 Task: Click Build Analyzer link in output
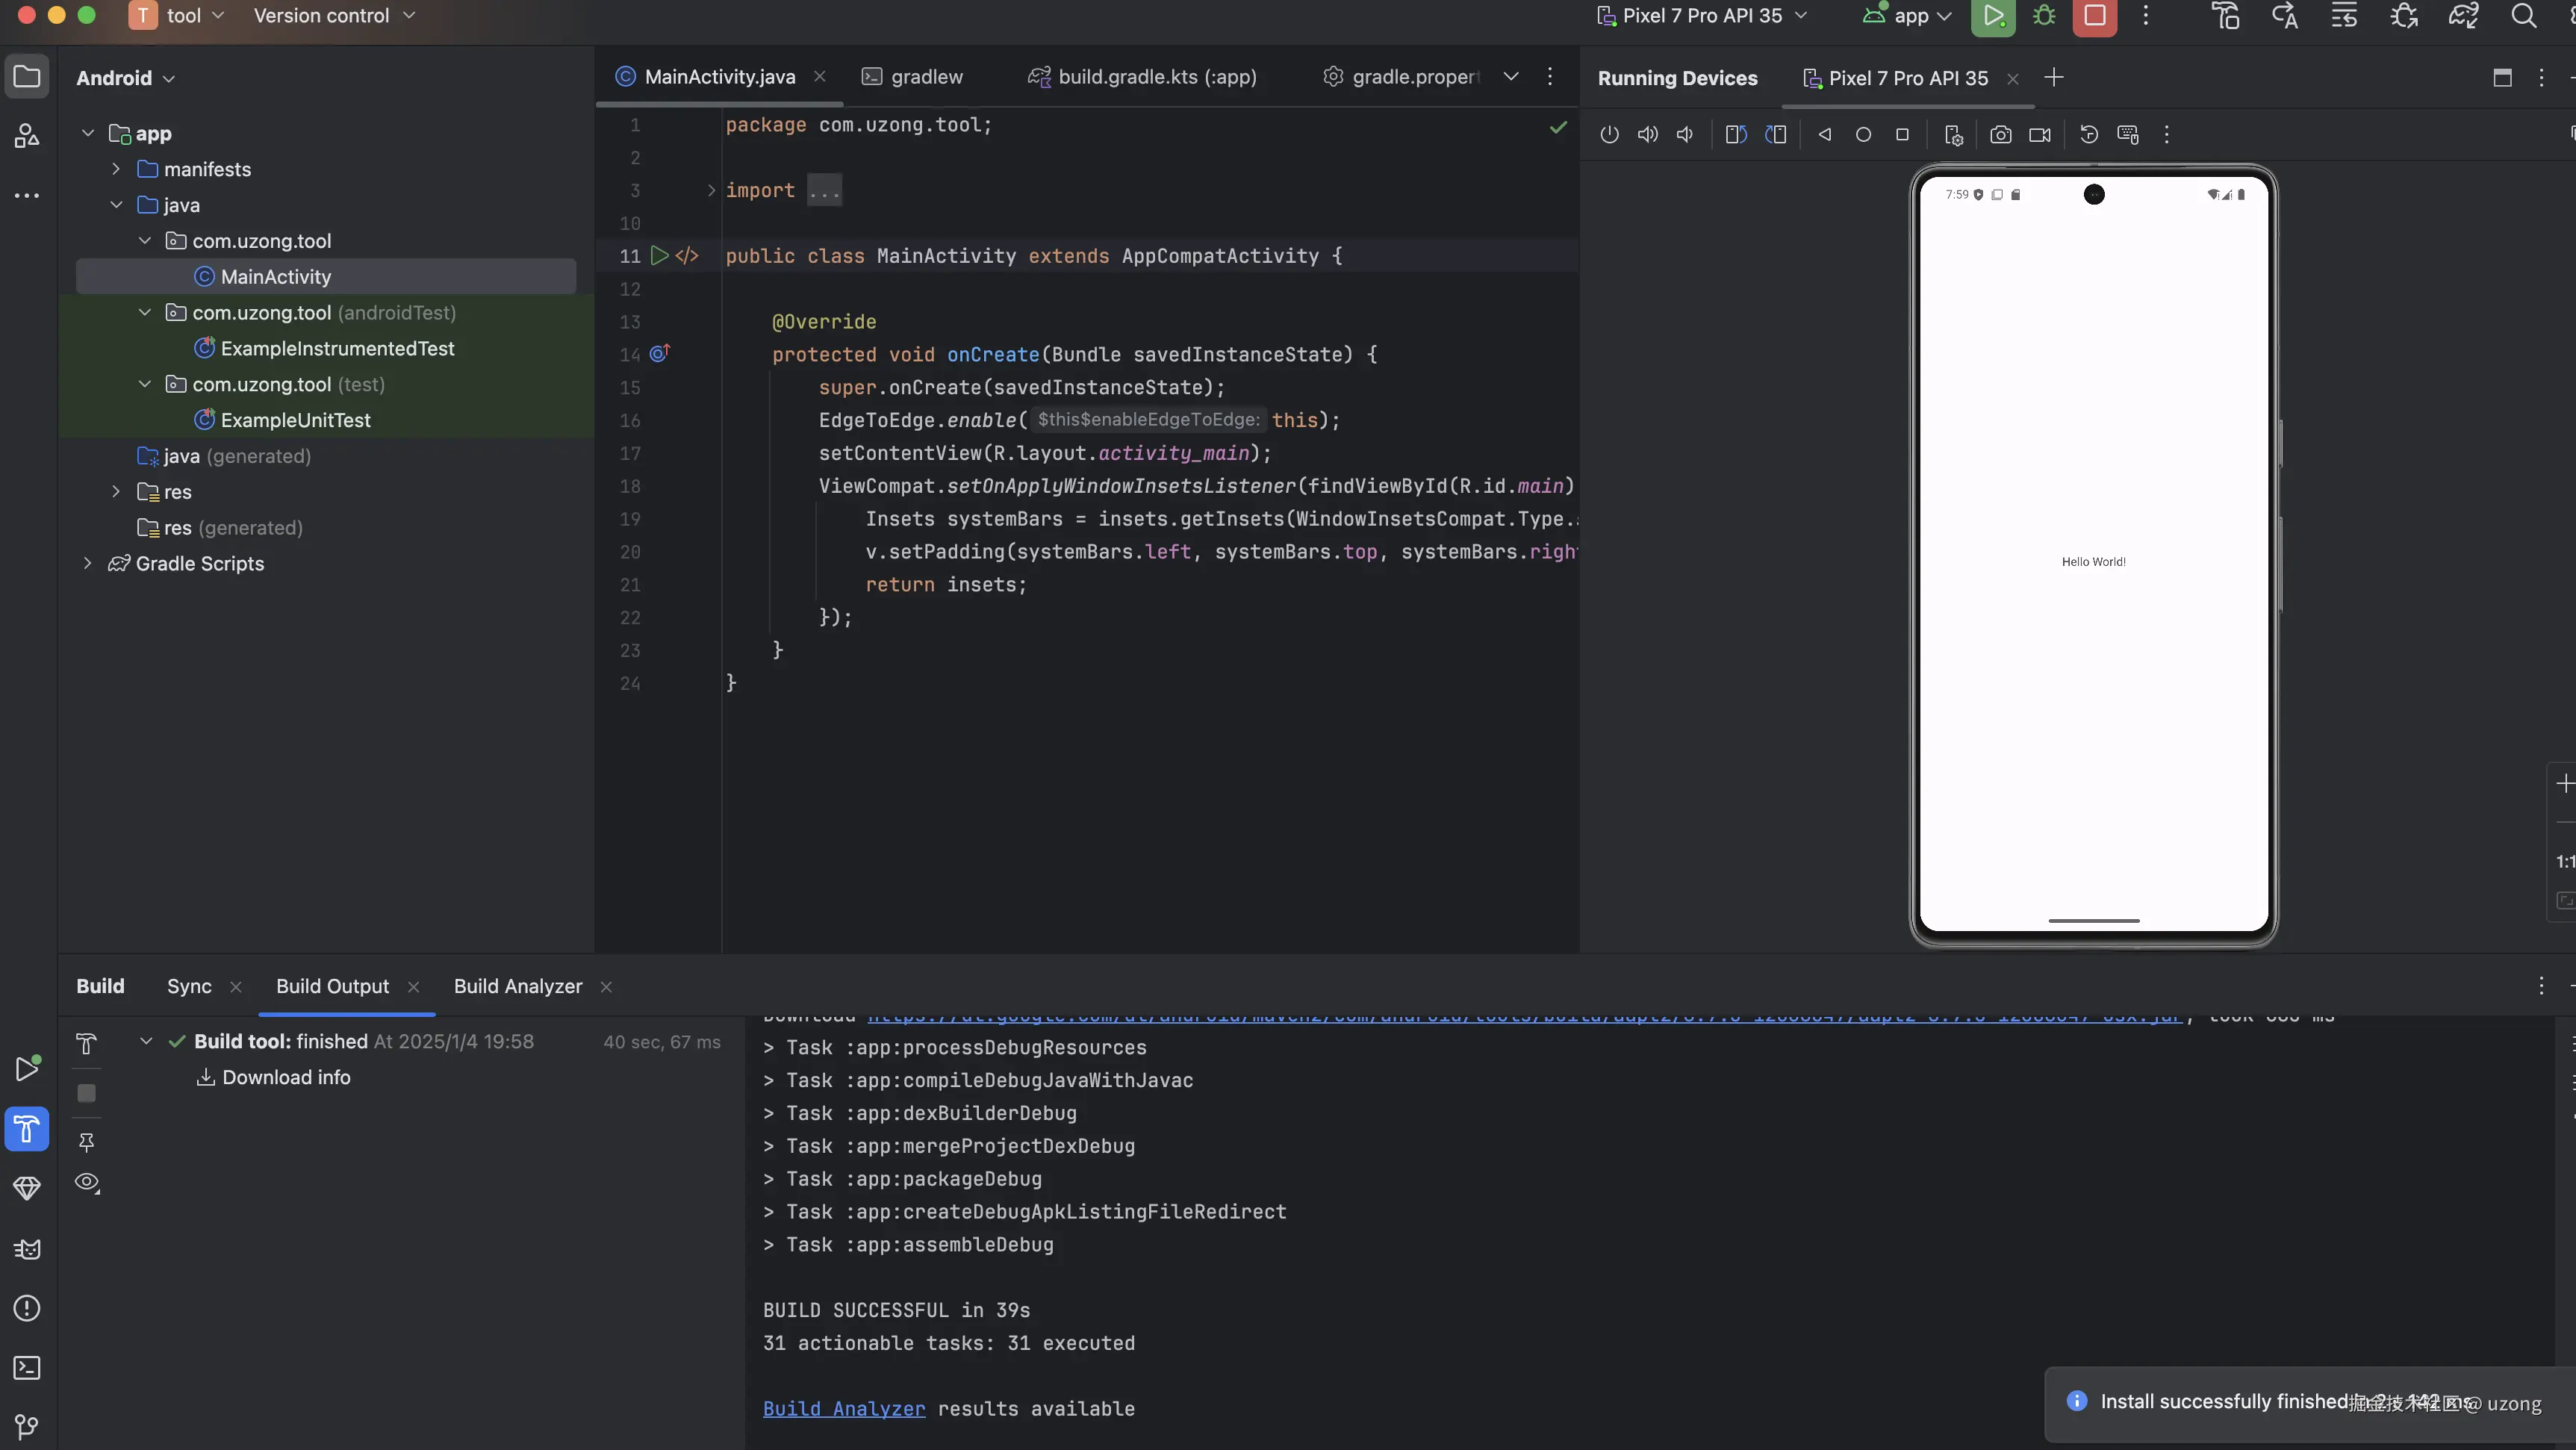[x=843, y=1408]
